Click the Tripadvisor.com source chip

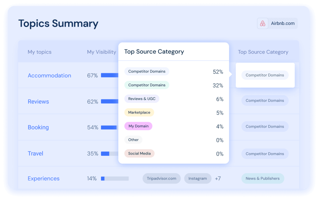point(161,179)
